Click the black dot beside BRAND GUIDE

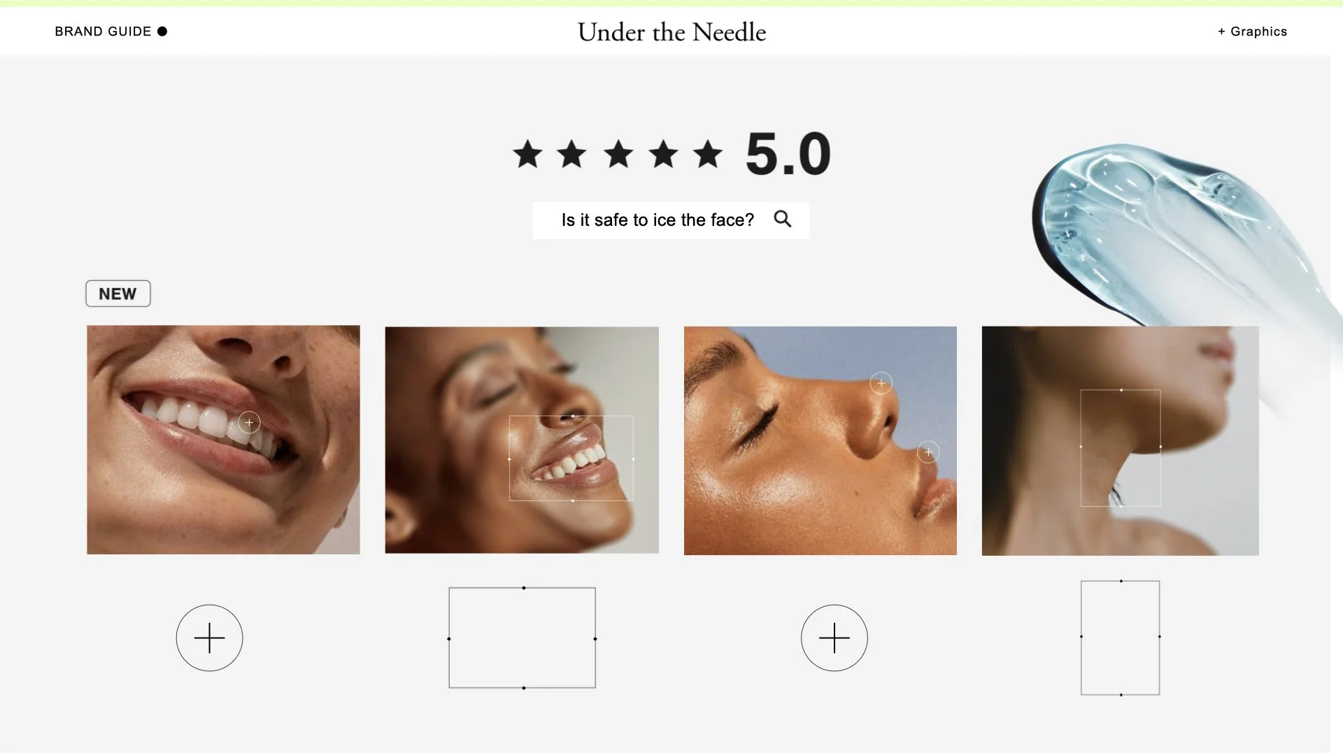pos(162,31)
